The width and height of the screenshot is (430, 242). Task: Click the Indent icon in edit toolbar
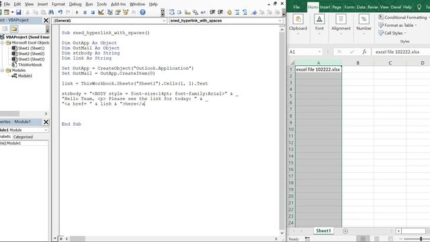coord(212,12)
